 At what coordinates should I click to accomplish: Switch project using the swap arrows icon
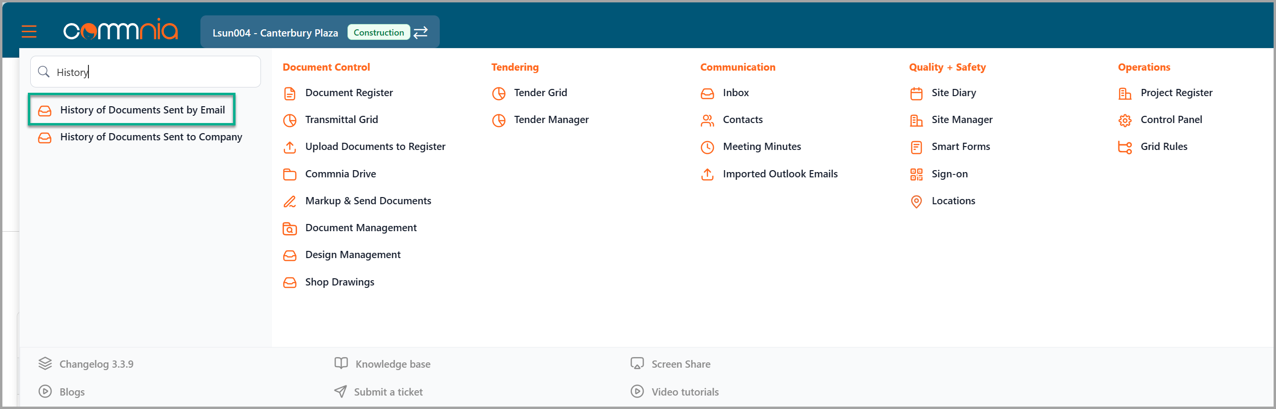point(421,32)
